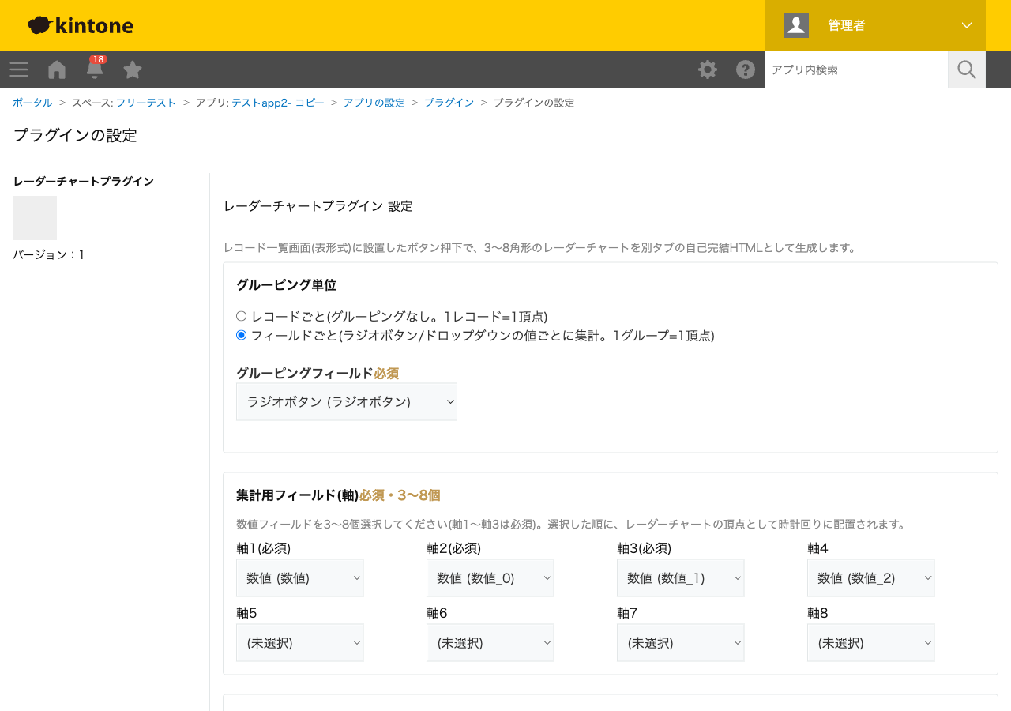Click レーダーチャートプラグイン 設定 heading
Image resolution: width=1011 pixels, height=711 pixels.
coord(318,206)
